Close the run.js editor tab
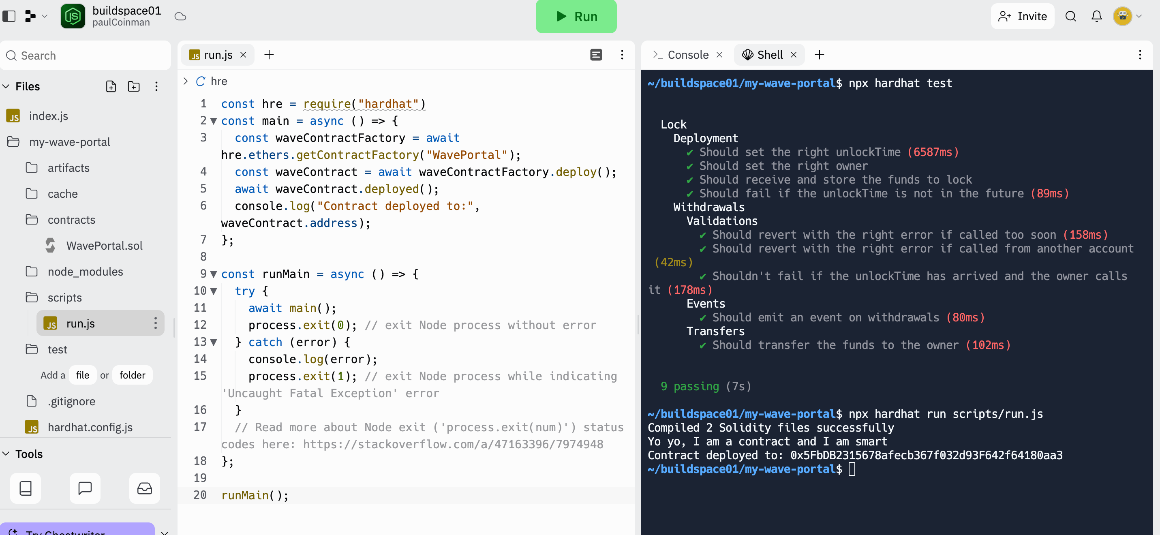Viewport: 1160px width, 535px height. (243, 55)
